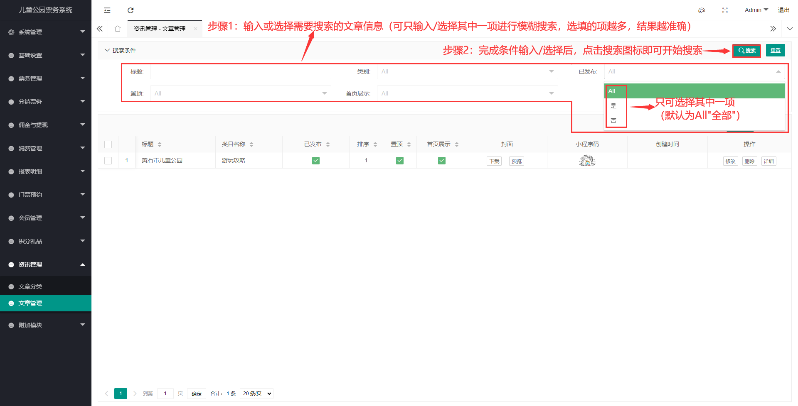Open the 首页展示 dropdown

[467, 93]
